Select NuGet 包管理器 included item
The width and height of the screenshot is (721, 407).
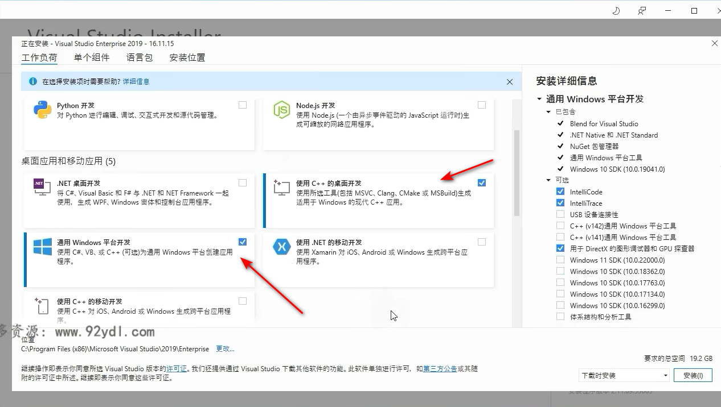click(594, 146)
